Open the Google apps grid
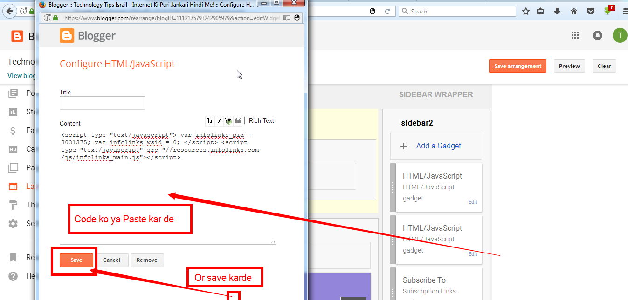The width and height of the screenshot is (628, 300). [x=575, y=36]
